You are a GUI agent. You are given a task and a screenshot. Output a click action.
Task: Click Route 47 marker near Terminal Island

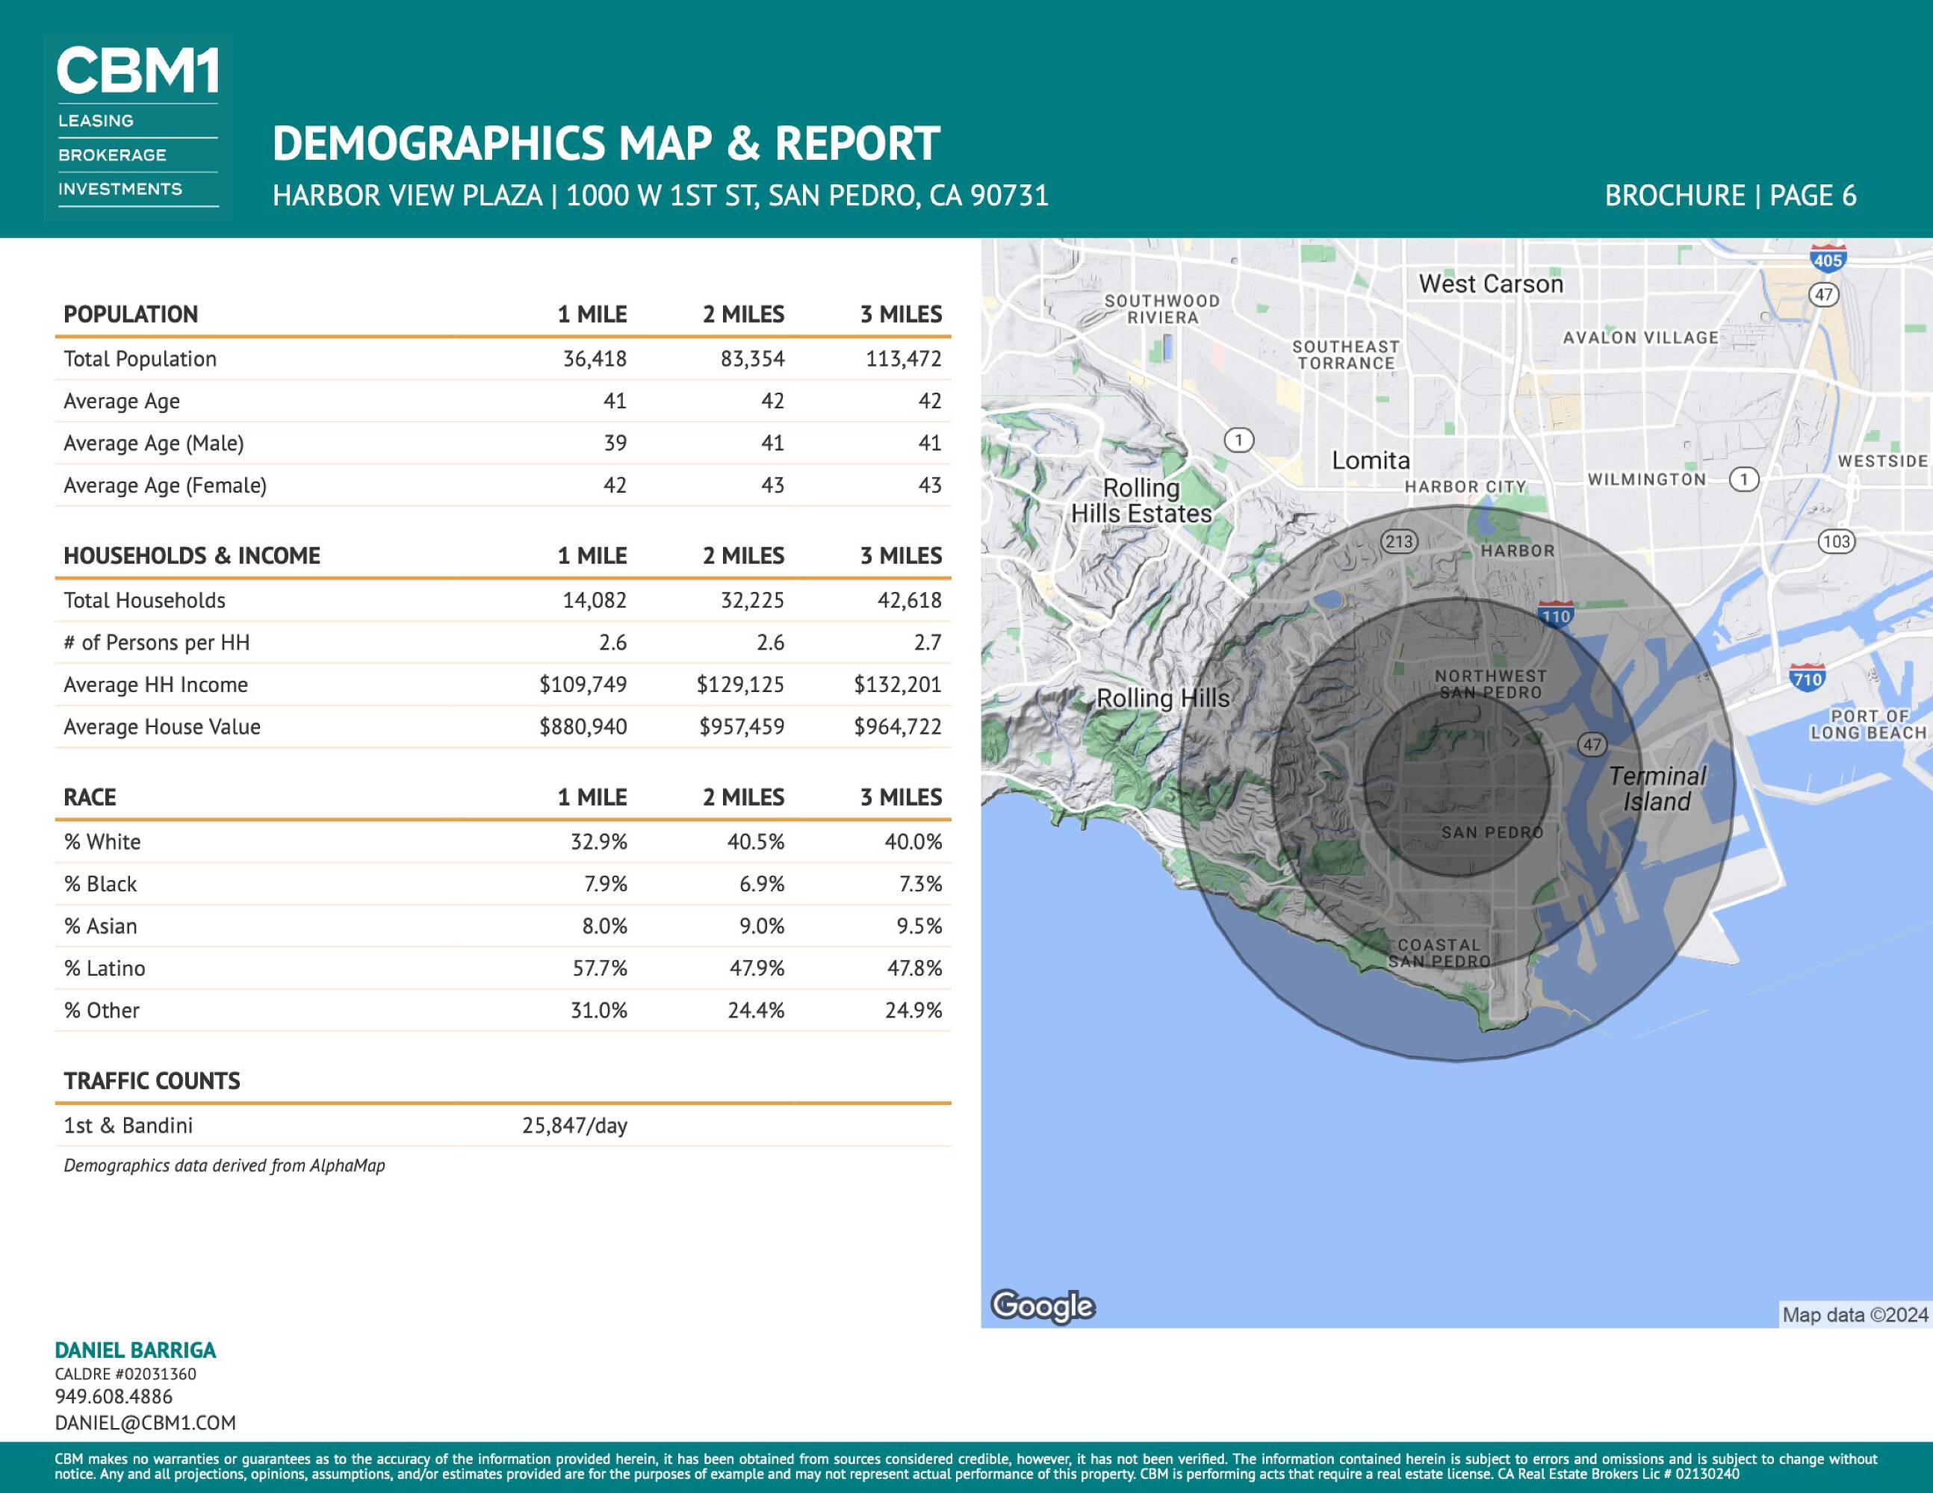(x=1592, y=744)
